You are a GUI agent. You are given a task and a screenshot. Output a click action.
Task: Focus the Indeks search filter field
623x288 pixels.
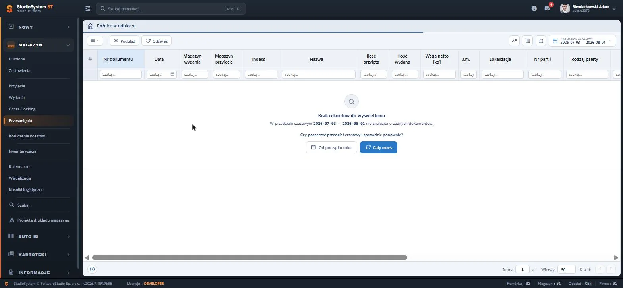[x=261, y=74]
